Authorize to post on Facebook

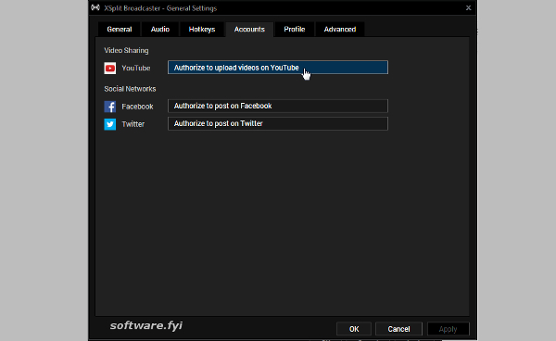(x=278, y=106)
